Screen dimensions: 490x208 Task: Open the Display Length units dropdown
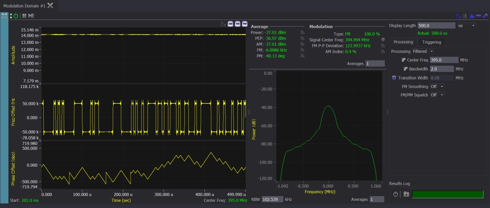466,25
